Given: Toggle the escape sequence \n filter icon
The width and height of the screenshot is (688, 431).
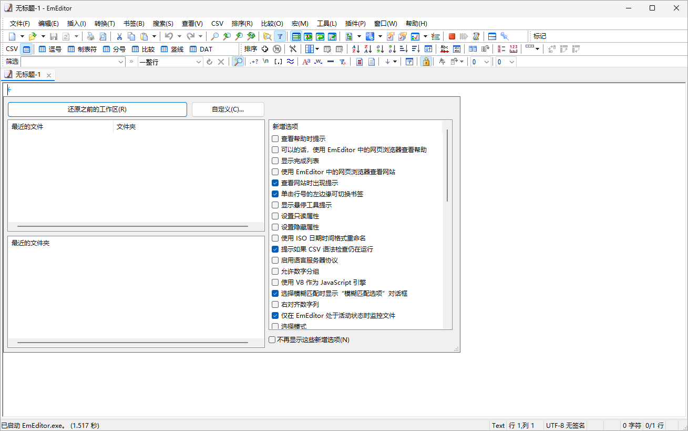Looking at the screenshot, I should 266,62.
